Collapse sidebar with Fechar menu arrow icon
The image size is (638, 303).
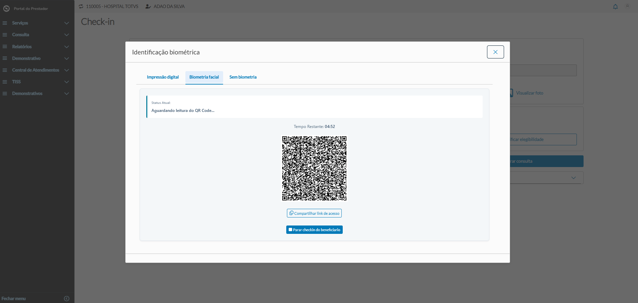[x=66, y=299]
